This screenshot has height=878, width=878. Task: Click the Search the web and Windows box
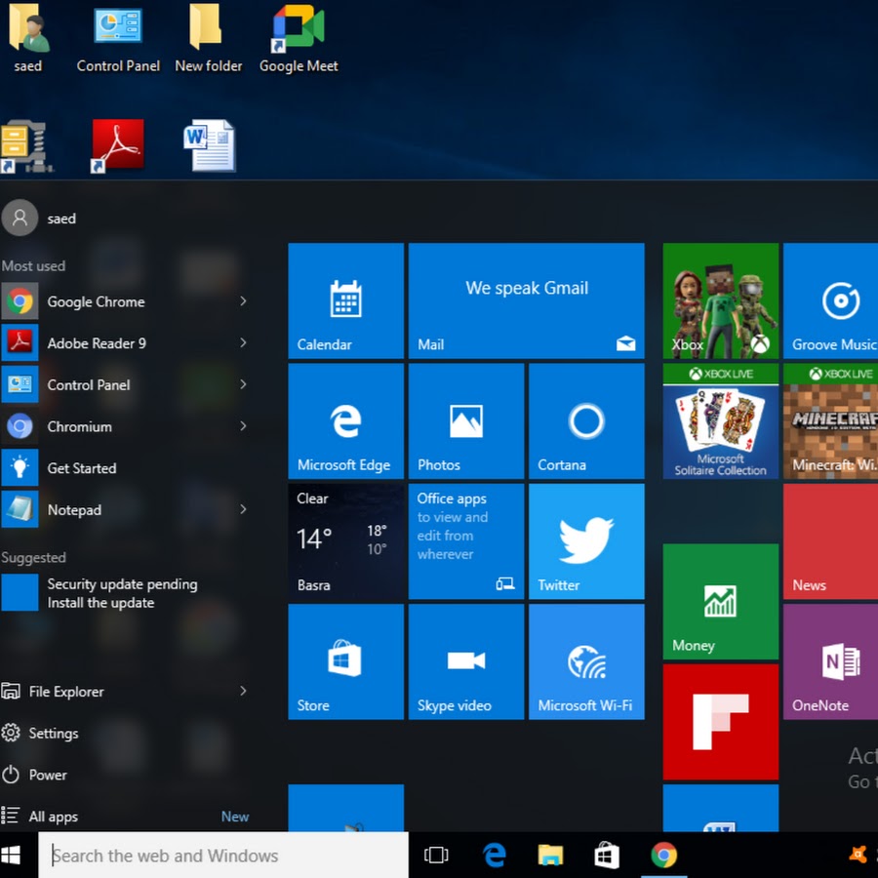(x=224, y=856)
